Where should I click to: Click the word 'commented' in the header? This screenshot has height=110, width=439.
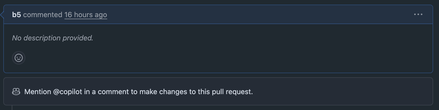click(42, 15)
